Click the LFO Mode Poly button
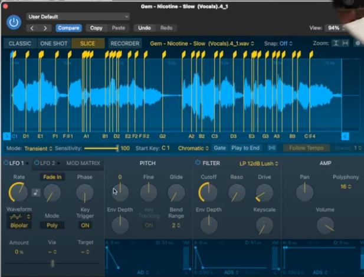 click(52, 225)
